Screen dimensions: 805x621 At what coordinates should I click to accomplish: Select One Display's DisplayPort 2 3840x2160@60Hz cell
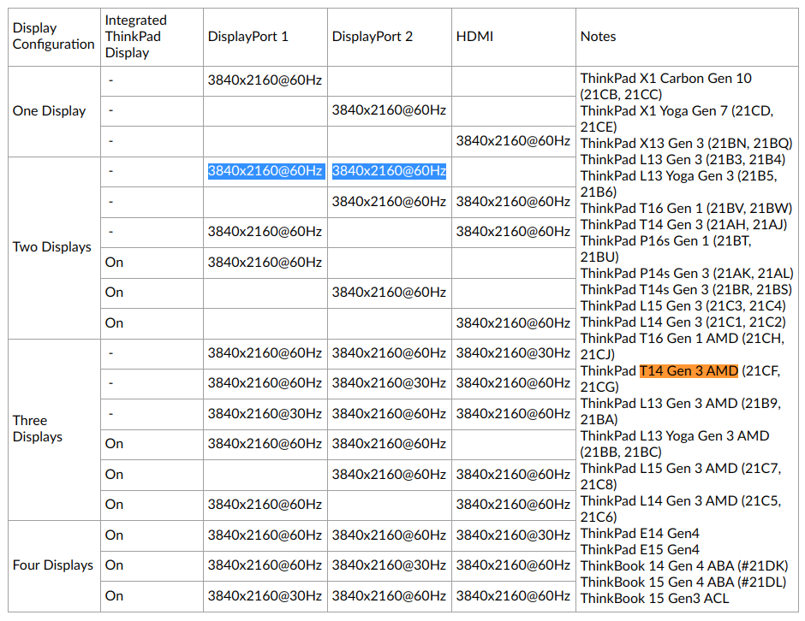[389, 110]
